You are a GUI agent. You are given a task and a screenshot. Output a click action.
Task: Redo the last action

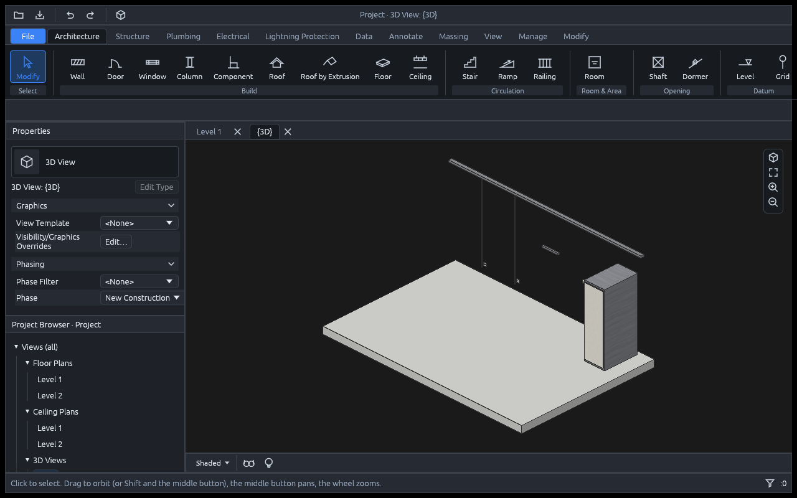tap(90, 15)
